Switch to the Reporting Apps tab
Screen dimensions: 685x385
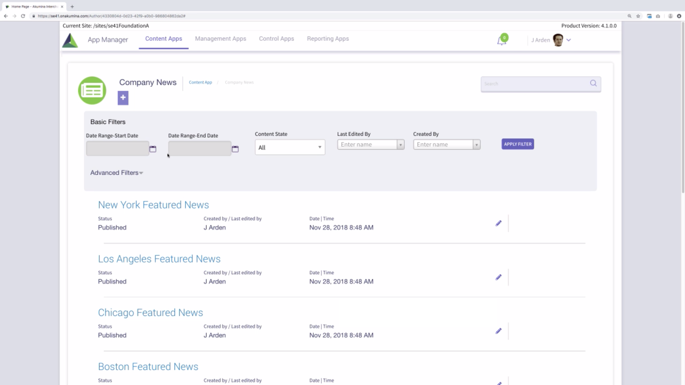tap(328, 39)
